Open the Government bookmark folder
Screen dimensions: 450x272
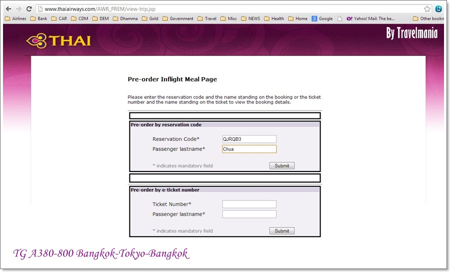(x=178, y=18)
